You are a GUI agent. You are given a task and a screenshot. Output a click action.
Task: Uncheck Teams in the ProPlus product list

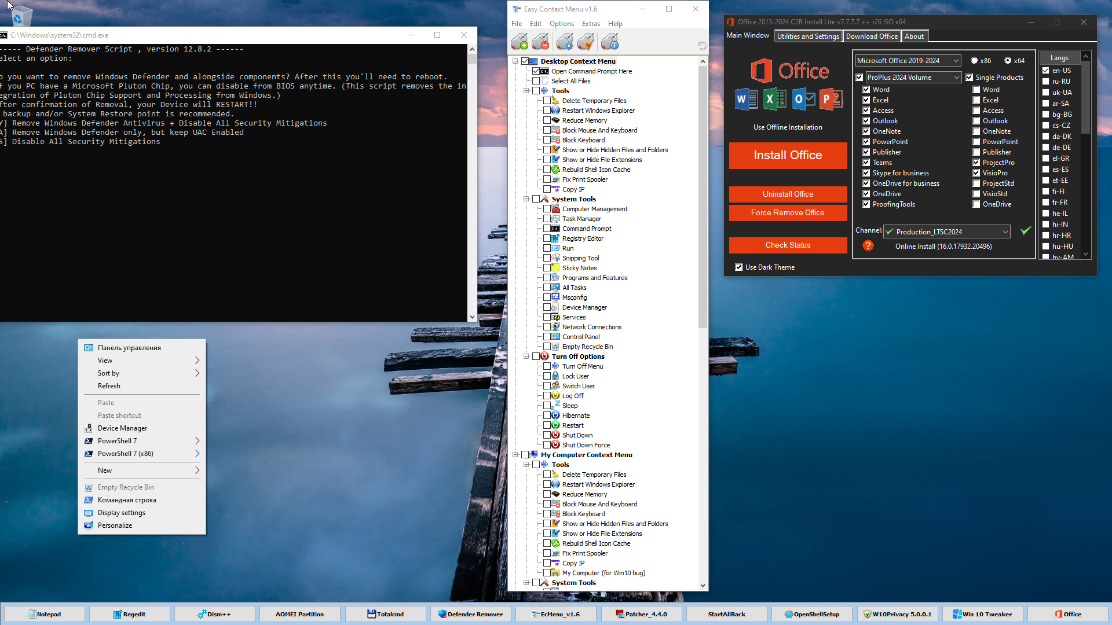click(x=866, y=163)
